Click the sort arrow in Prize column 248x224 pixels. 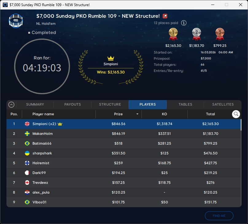pos(137,114)
